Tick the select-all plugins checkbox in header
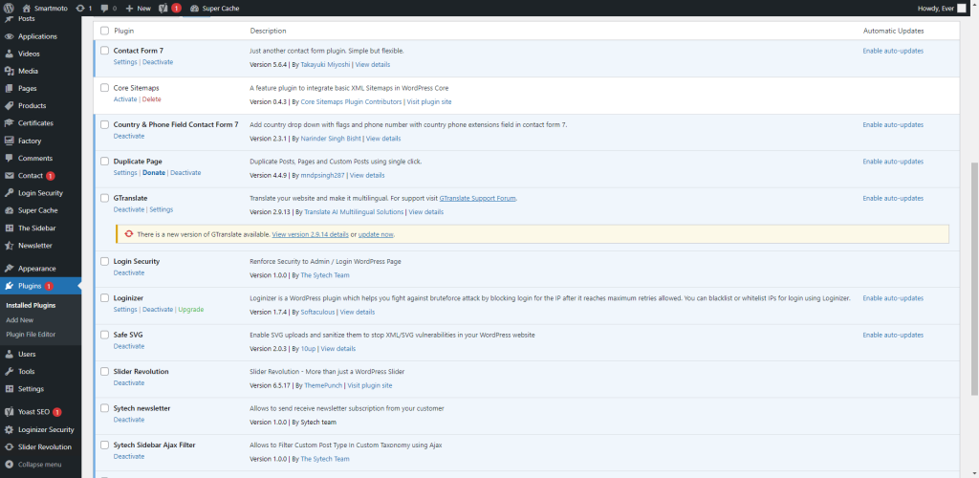The height and width of the screenshot is (478, 979). [105, 31]
